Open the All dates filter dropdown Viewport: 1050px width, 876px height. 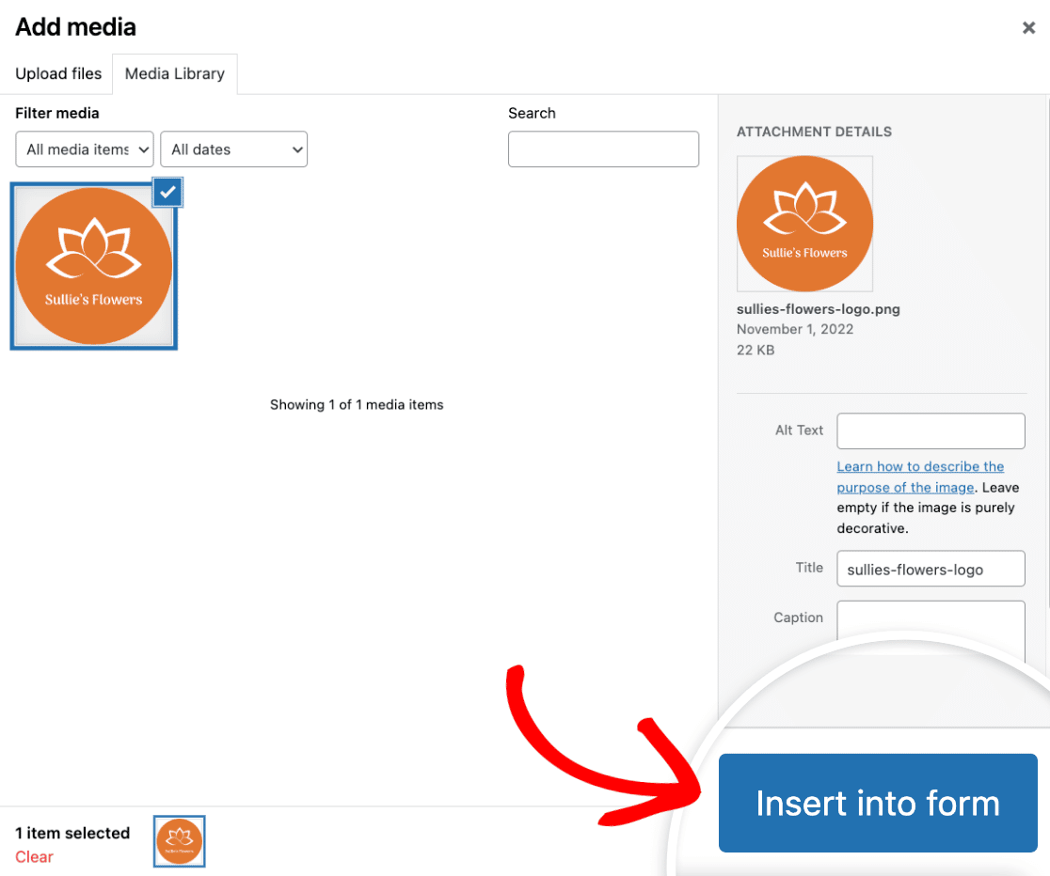tap(233, 149)
